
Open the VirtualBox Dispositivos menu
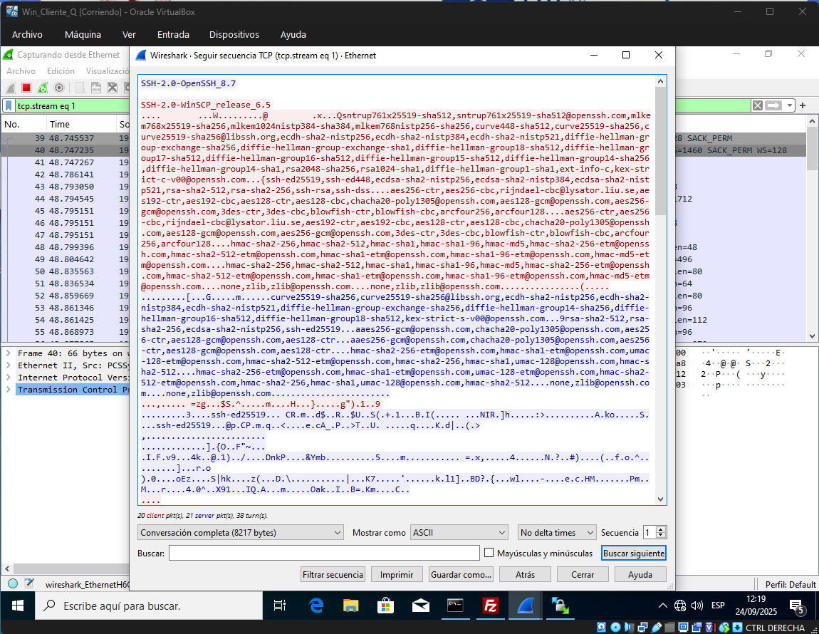[x=234, y=34]
